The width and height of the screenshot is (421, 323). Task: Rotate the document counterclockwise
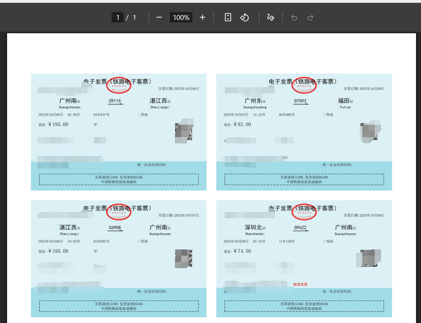(x=244, y=17)
